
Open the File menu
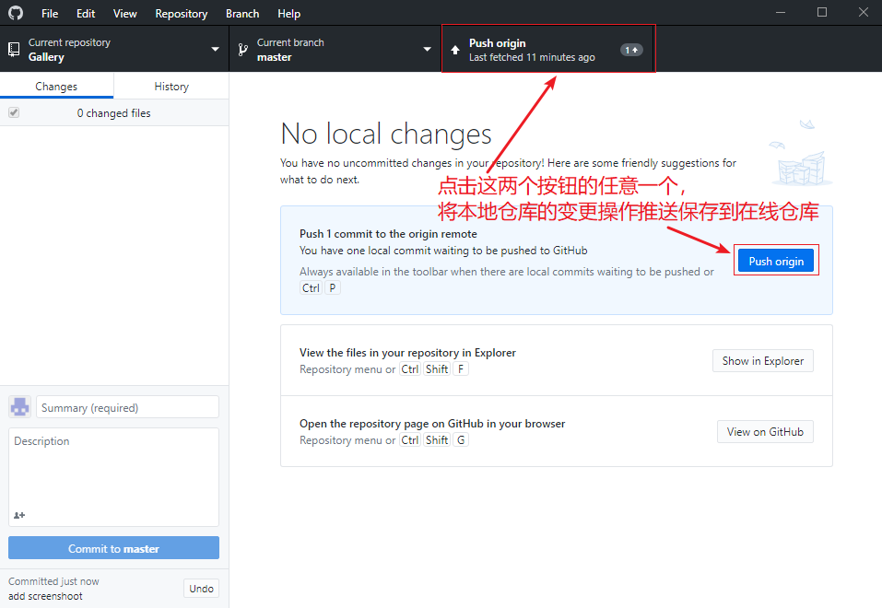50,14
